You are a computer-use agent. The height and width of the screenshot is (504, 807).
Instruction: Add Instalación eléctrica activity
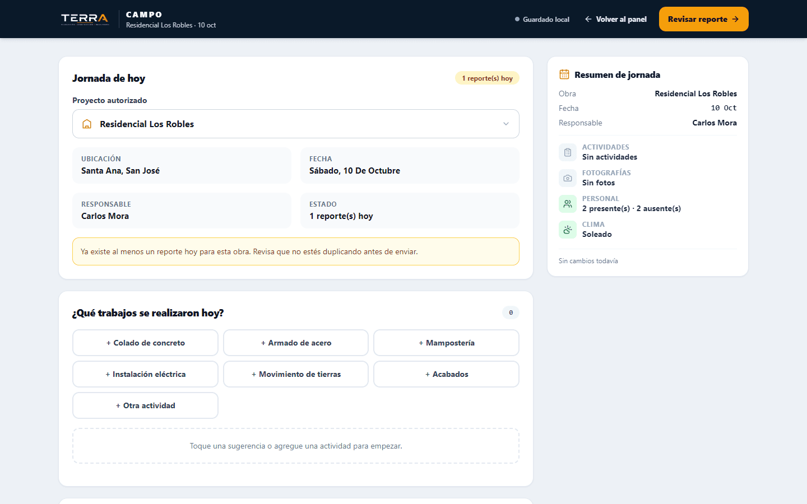point(145,374)
